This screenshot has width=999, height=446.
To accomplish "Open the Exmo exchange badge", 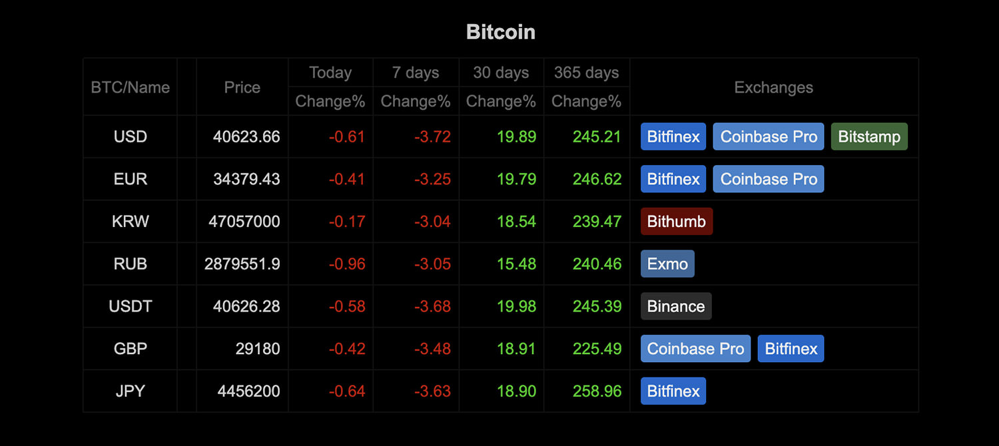I will [x=667, y=264].
